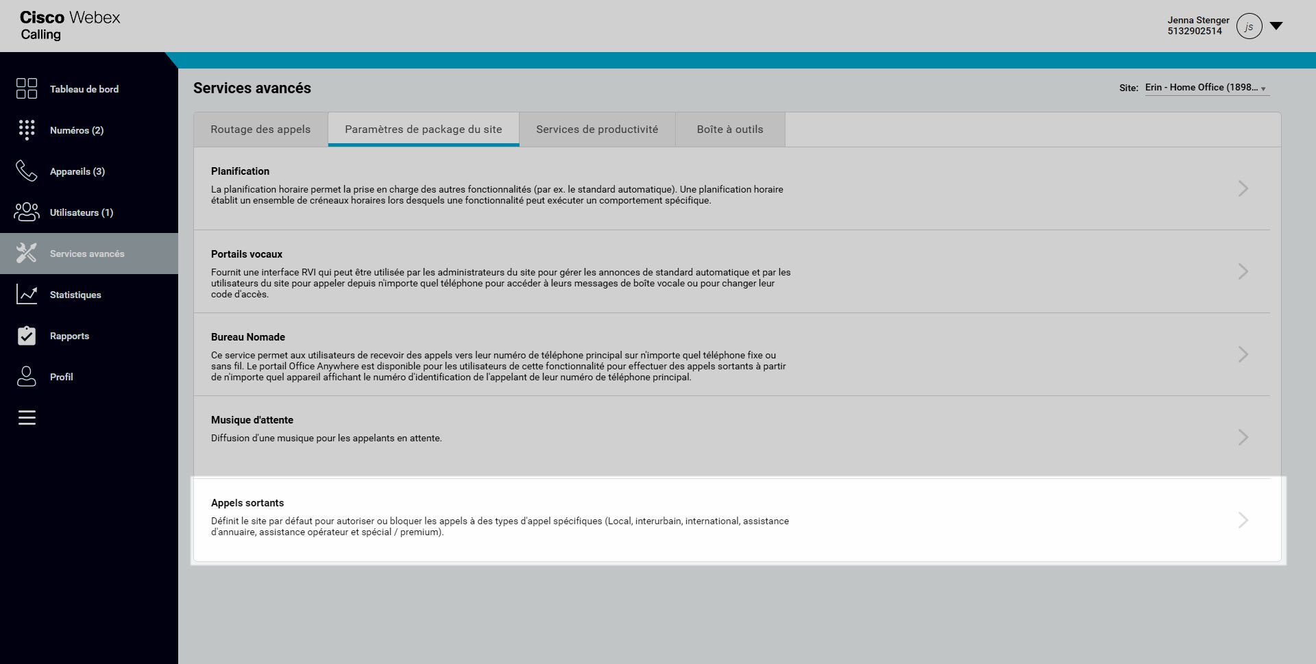Click the js user avatar circle
1316x664 pixels.
[1249, 26]
